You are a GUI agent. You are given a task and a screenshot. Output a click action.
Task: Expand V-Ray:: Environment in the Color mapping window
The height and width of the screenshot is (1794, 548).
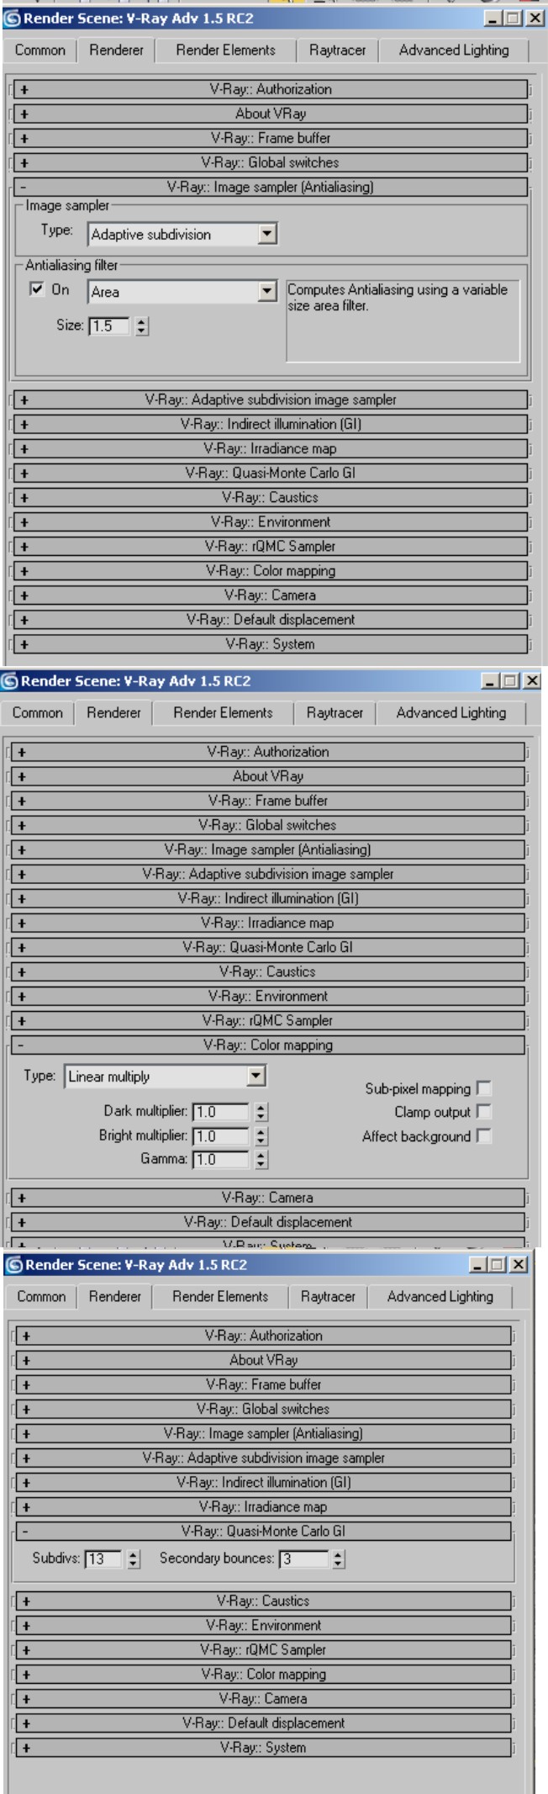pos(268,996)
